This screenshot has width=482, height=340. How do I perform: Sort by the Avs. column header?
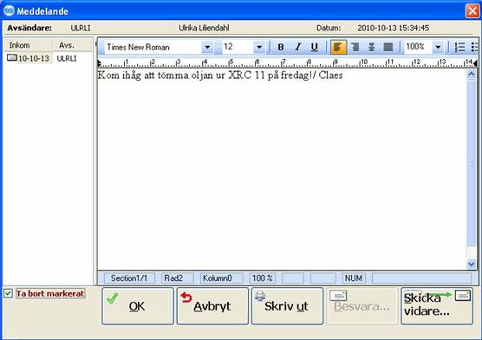coord(72,45)
